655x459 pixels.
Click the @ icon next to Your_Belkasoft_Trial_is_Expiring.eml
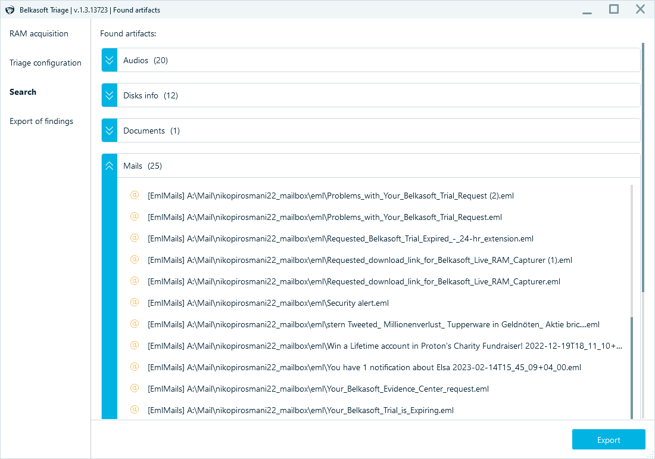135,410
